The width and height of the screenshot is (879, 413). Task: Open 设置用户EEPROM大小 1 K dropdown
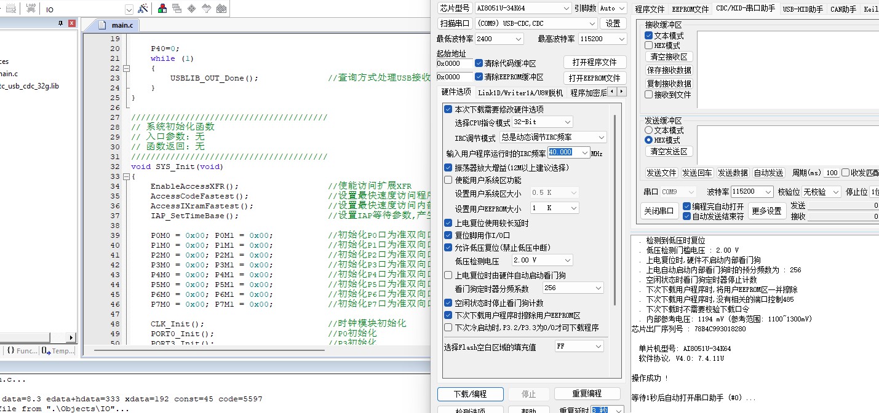pyautogui.click(x=554, y=208)
